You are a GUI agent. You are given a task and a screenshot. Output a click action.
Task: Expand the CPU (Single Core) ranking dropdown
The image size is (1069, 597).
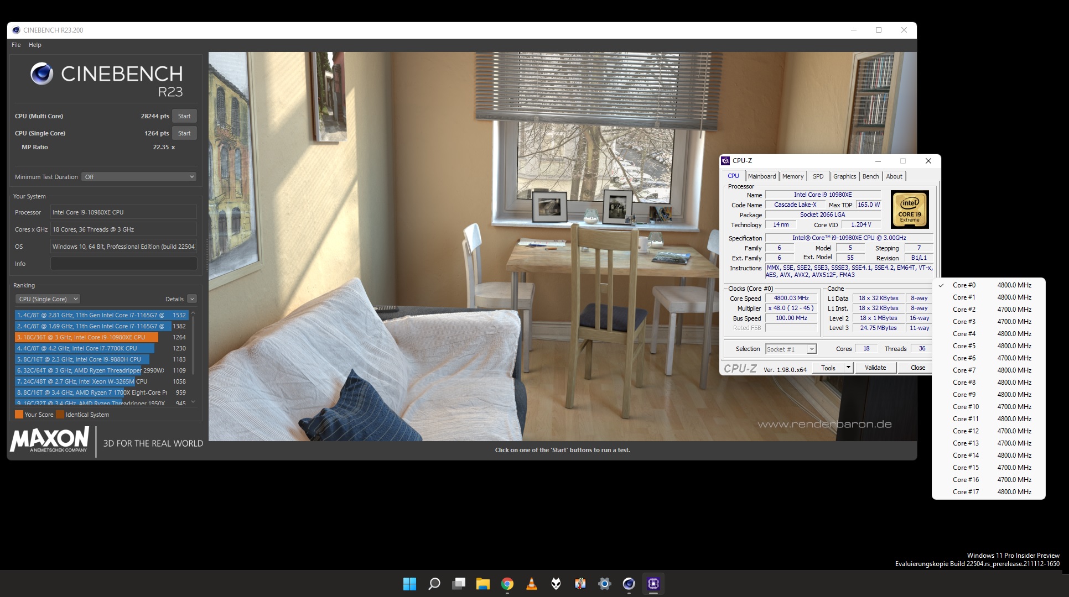[48, 299]
